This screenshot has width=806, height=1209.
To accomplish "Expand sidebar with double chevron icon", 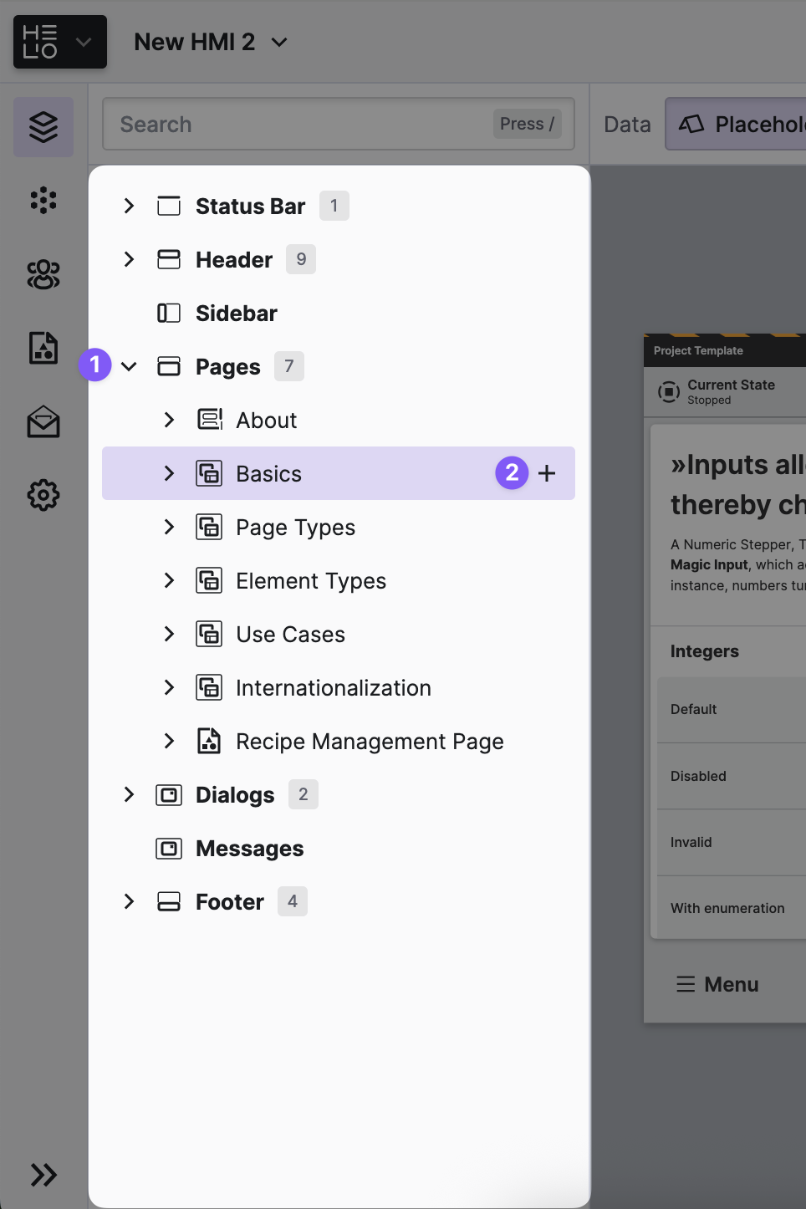I will [x=43, y=1175].
